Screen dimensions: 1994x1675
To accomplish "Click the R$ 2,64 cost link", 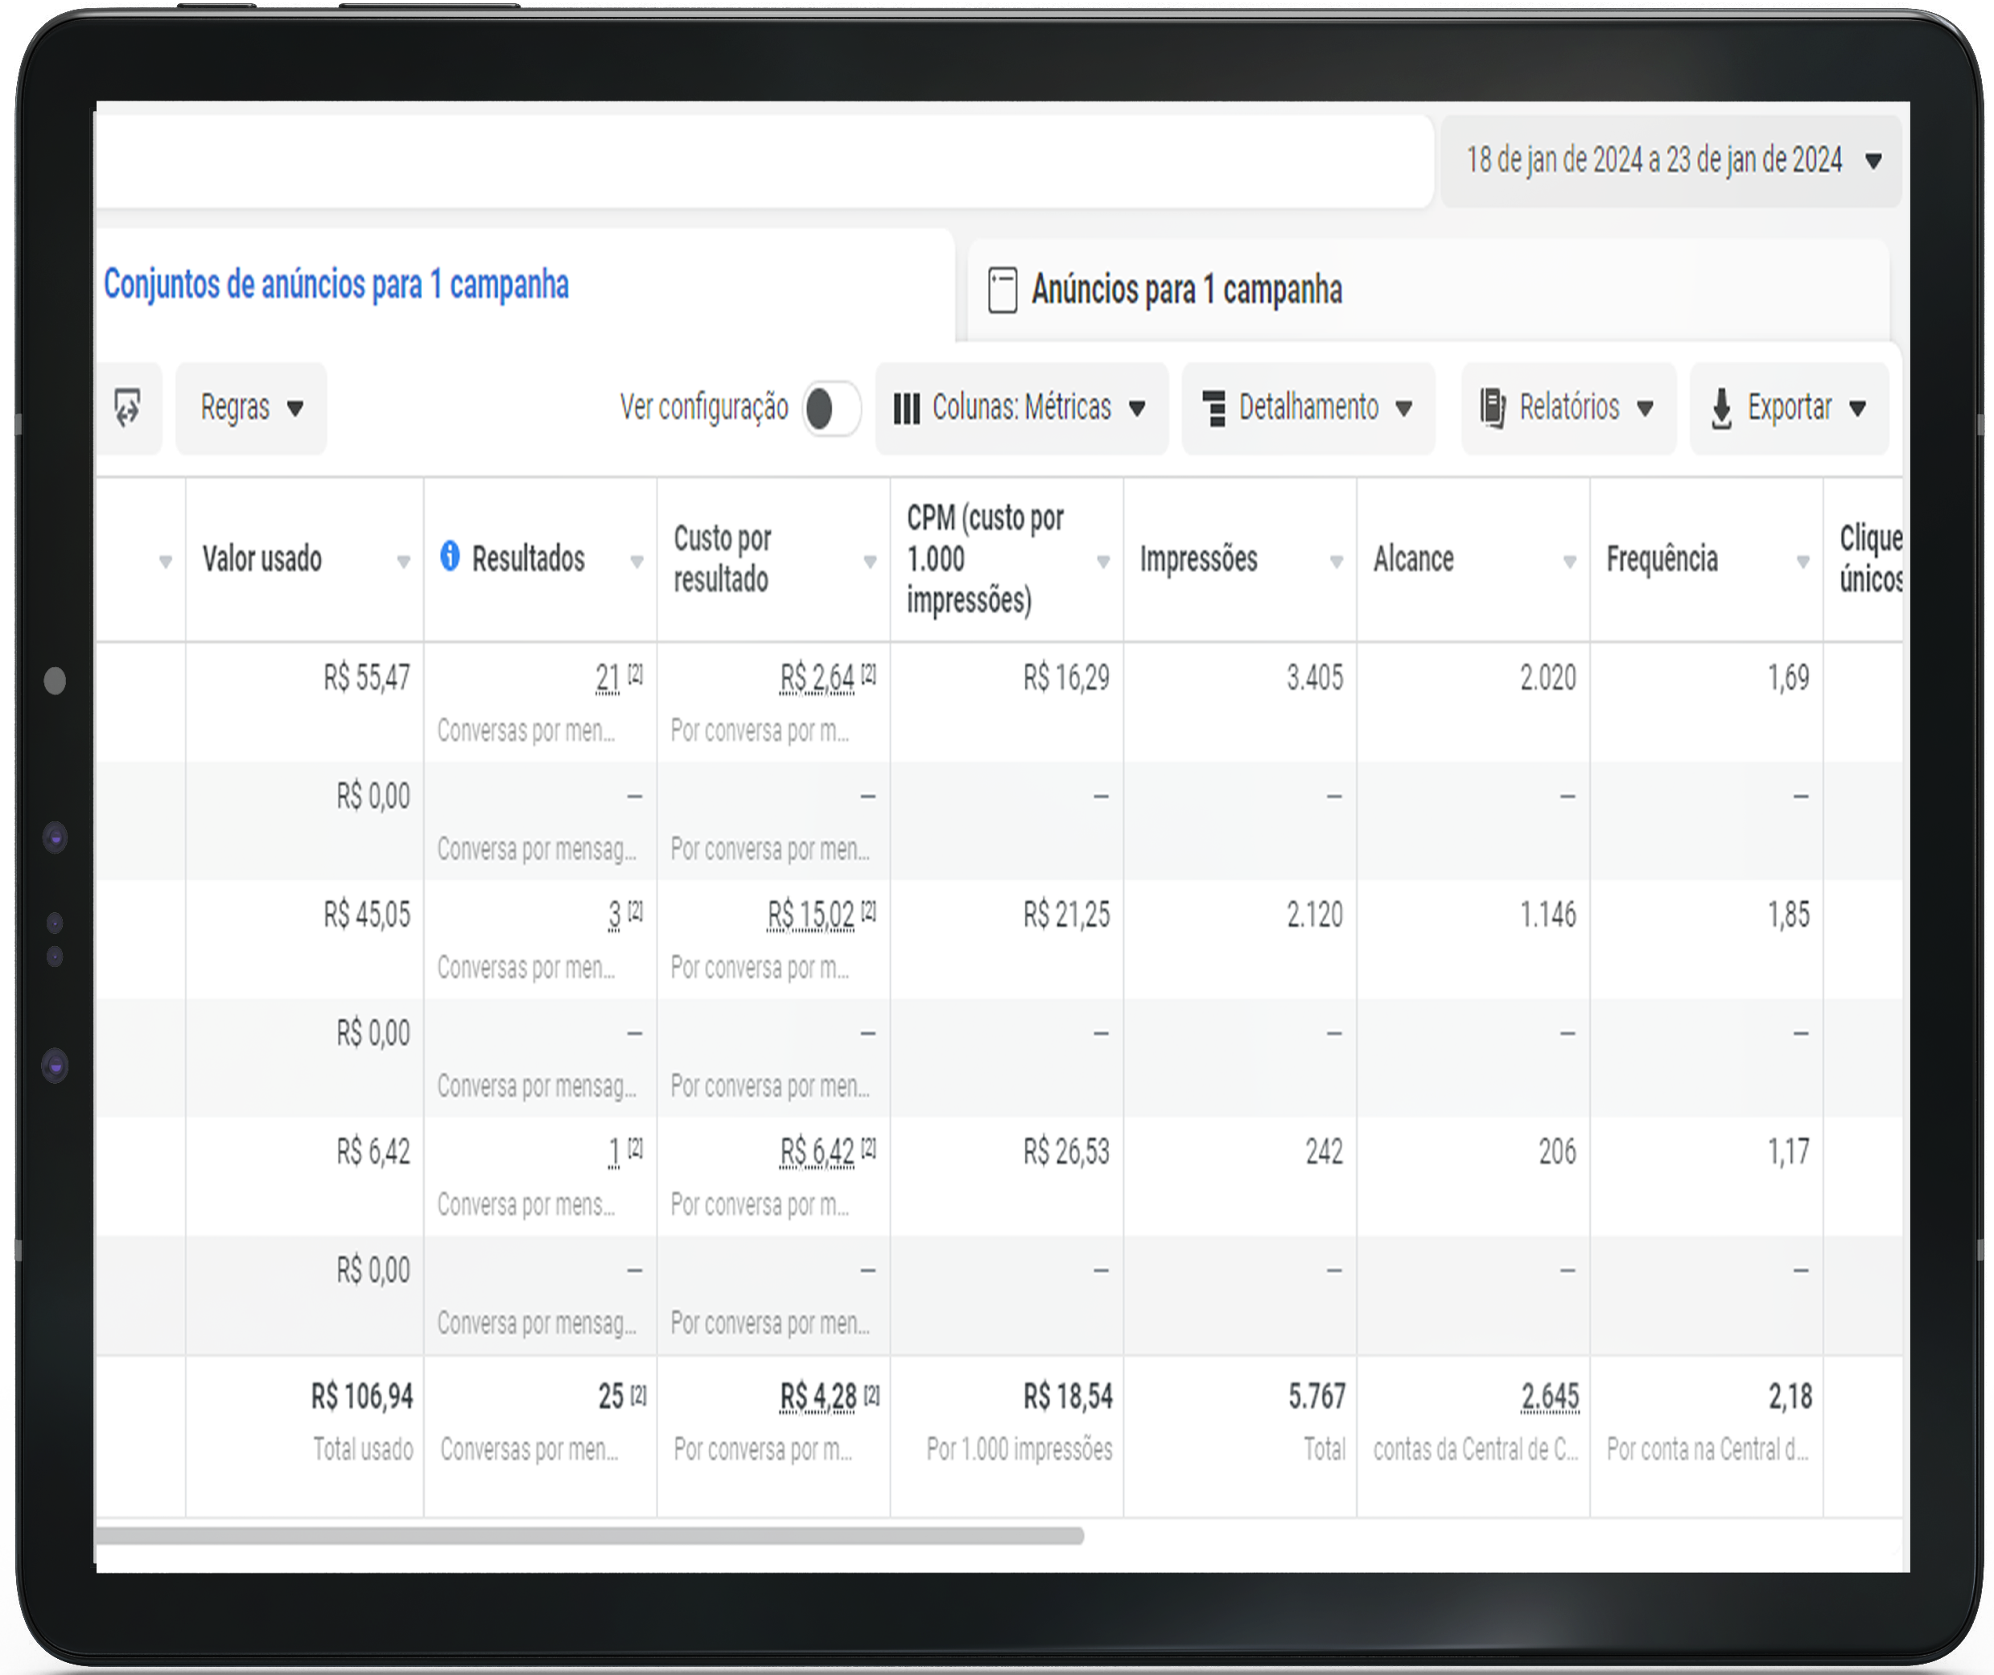I will coord(817,678).
